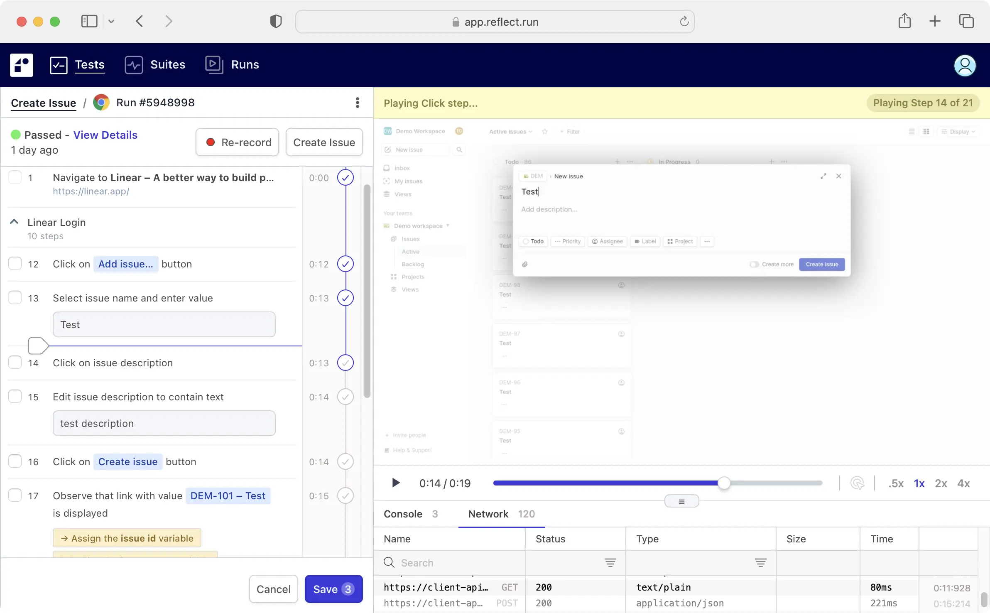Click the Reflect logo home icon
Image resolution: width=990 pixels, height=613 pixels.
coord(21,65)
